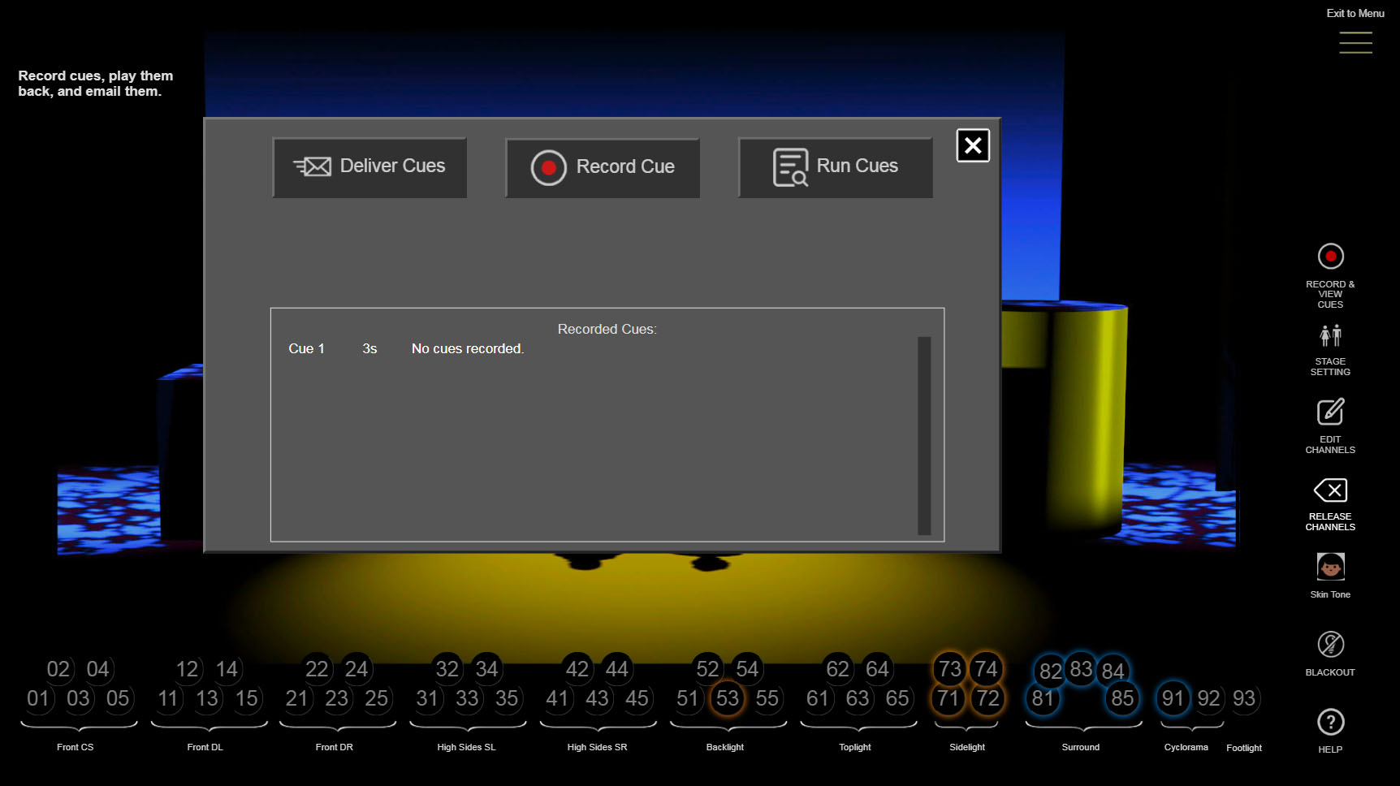
Task: Toggle channel 01 under Front CS
Action: click(x=37, y=698)
